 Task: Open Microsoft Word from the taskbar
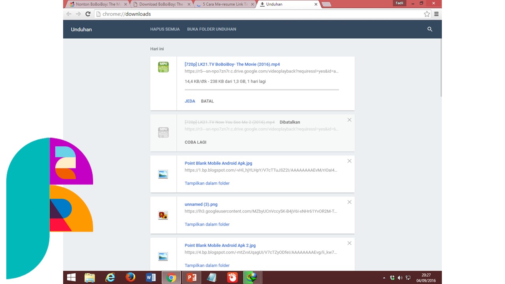tap(151, 278)
